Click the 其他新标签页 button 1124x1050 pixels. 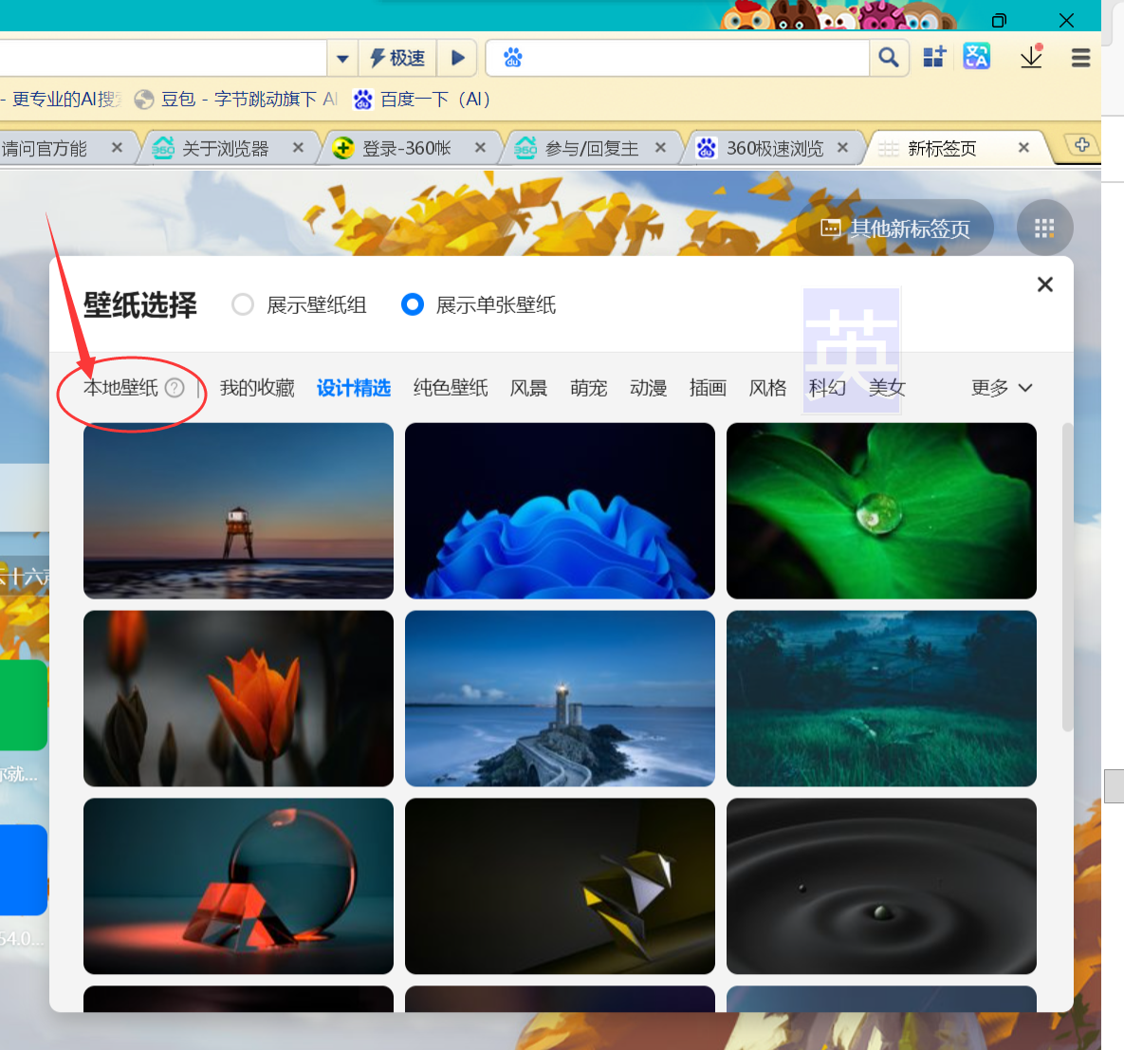894,228
